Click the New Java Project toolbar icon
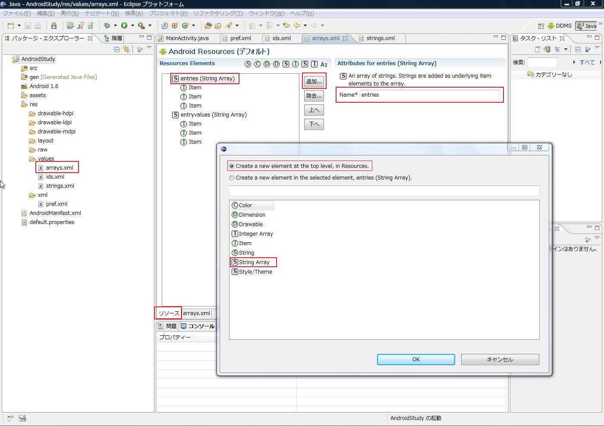 (x=165, y=26)
